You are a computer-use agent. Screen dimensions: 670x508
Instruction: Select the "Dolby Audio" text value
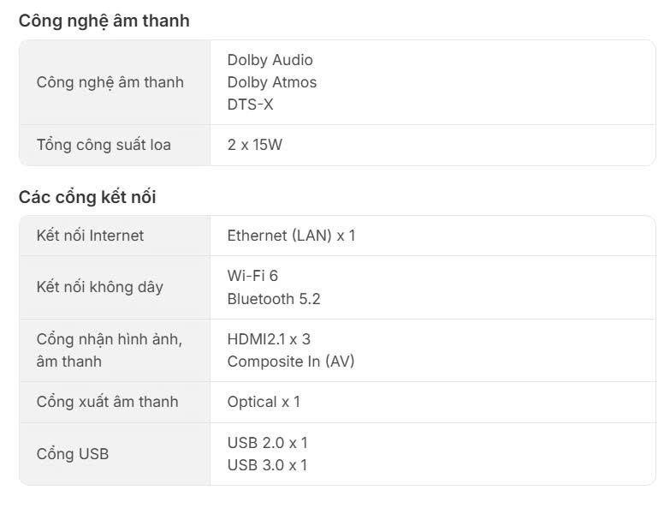click(x=270, y=60)
